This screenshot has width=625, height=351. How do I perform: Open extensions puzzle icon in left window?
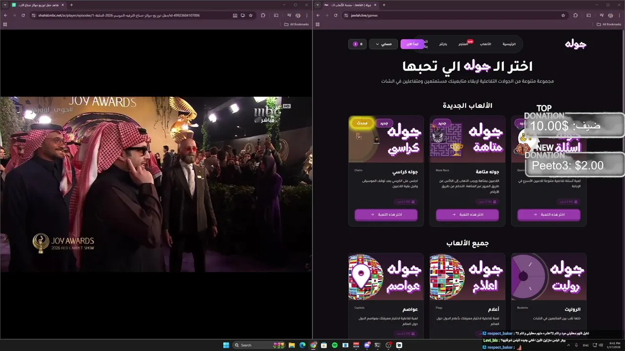263,15
